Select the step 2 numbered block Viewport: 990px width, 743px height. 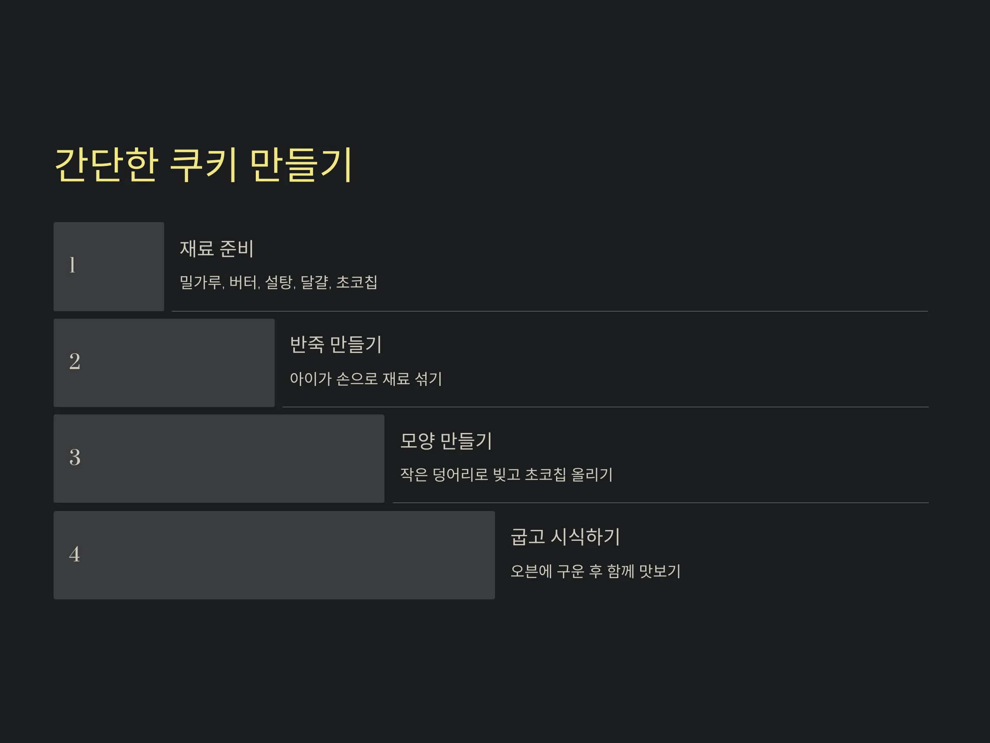click(164, 363)
